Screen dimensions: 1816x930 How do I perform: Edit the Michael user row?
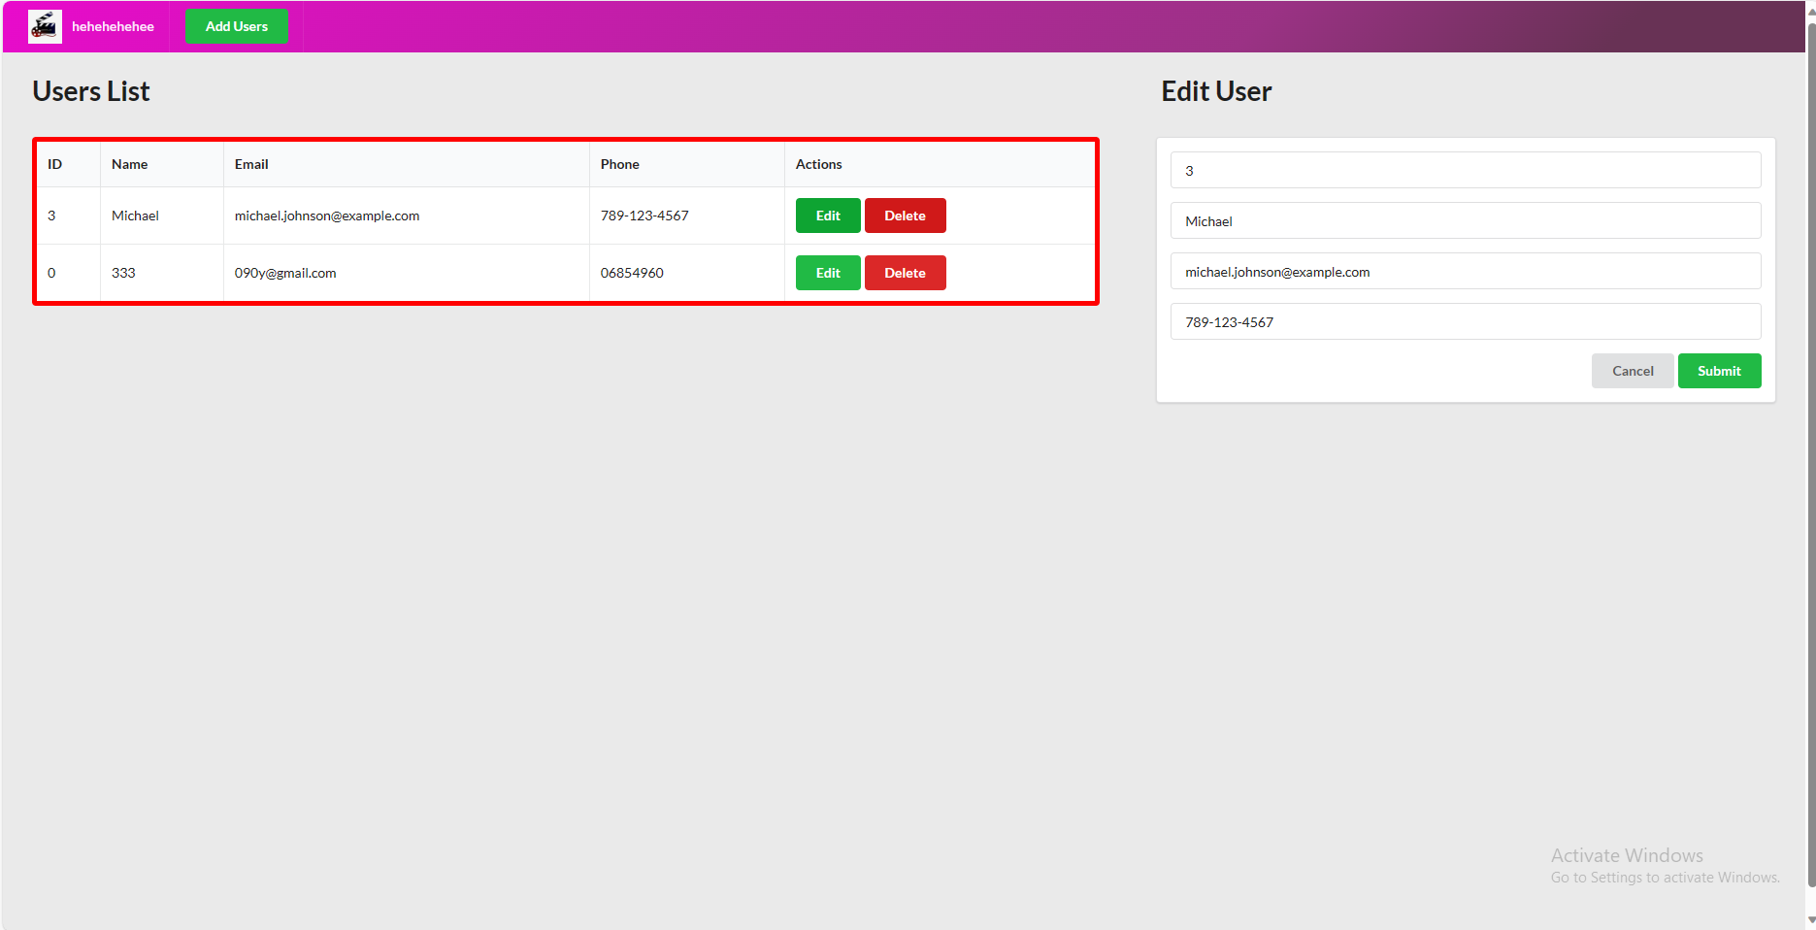[x=827, y=216]
